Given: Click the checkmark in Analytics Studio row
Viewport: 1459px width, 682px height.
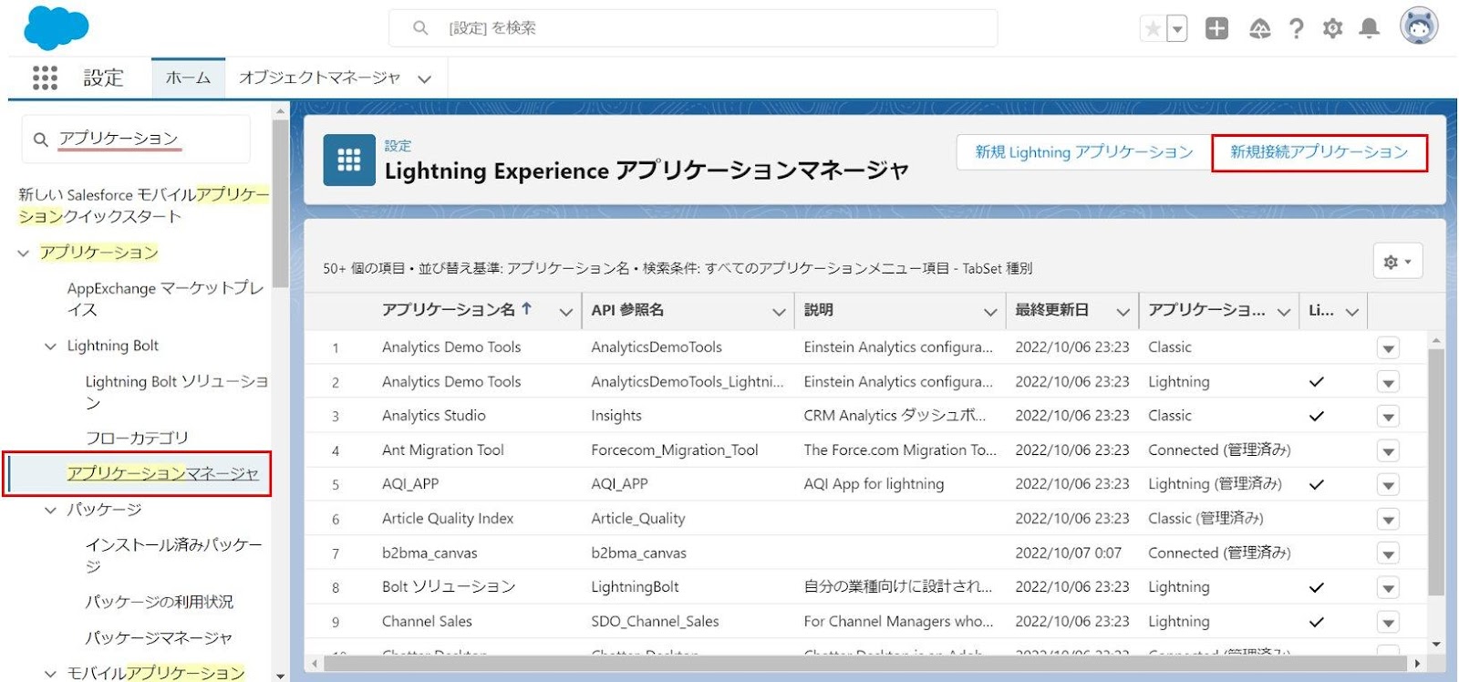Looking at the screenshot, I should (x=1316, y=416).
